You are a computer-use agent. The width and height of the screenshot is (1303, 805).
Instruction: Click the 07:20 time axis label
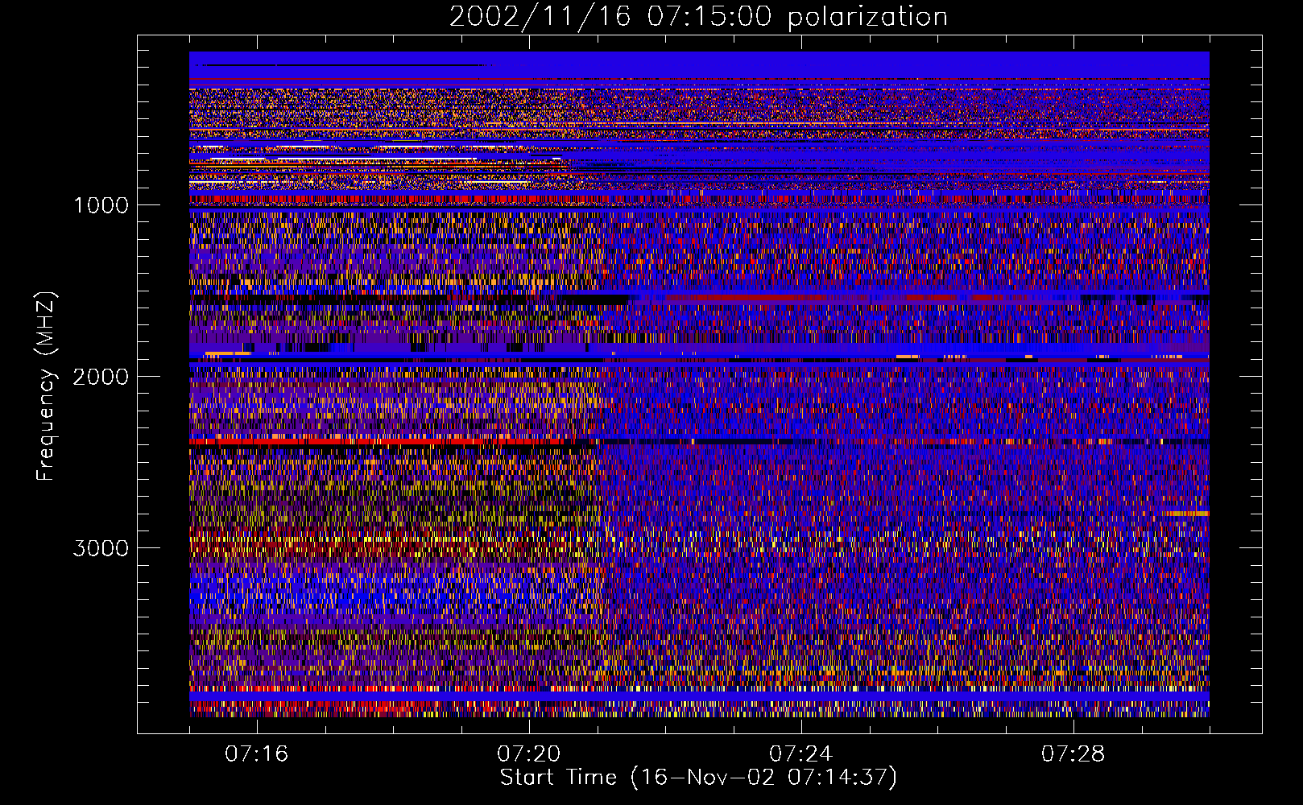tap(529, 753)
